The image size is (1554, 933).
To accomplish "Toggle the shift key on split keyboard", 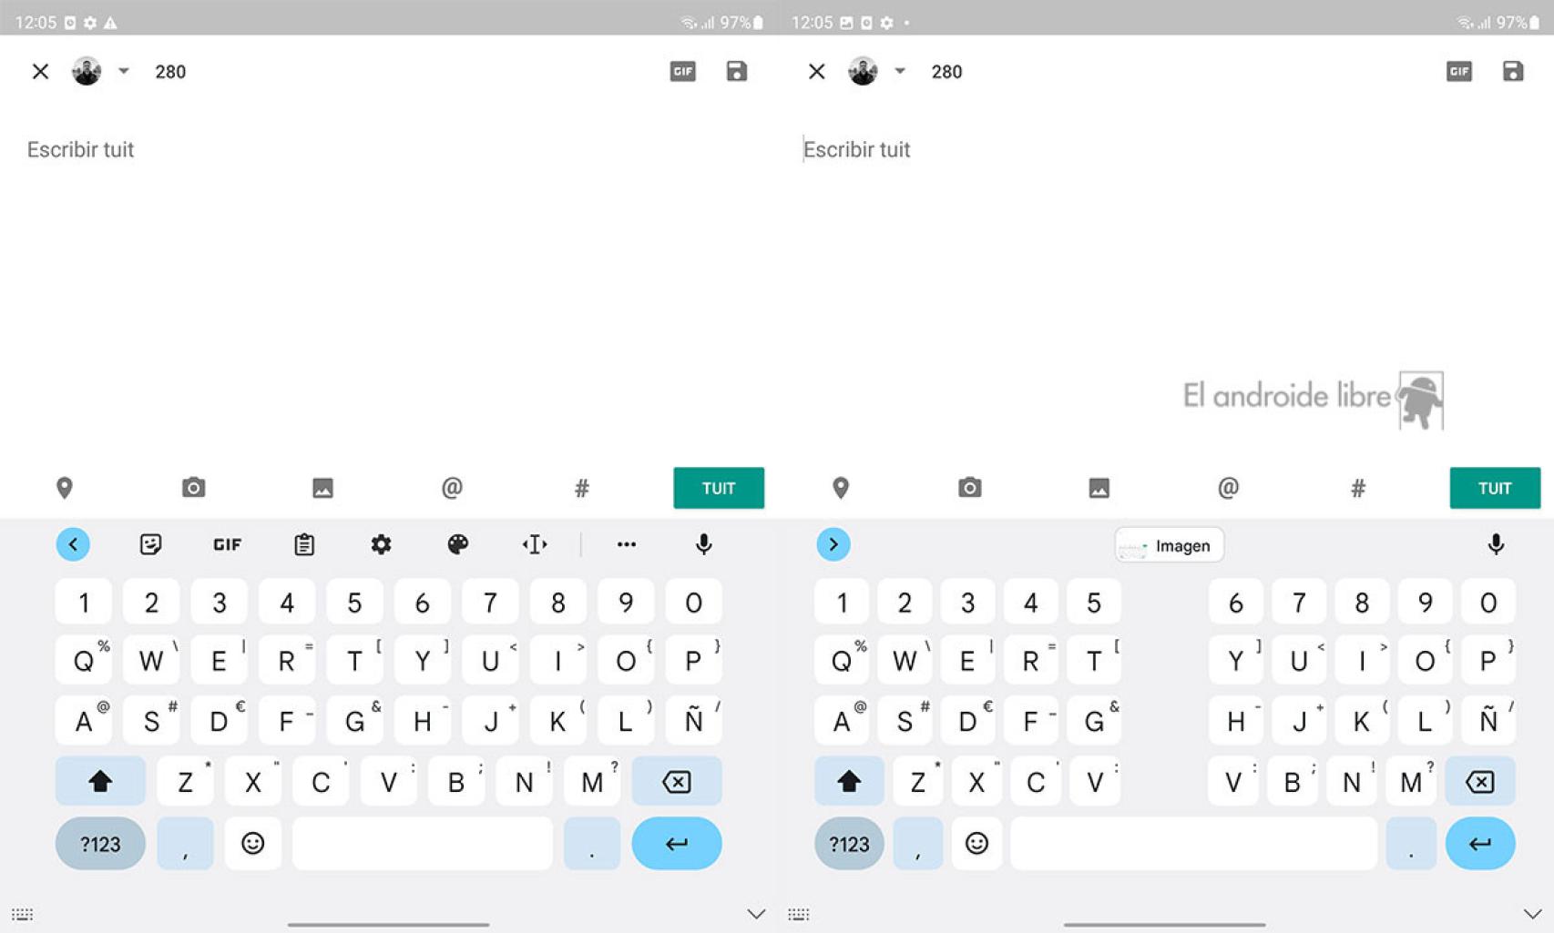I will pyautogui.click(x=848, y=781).
